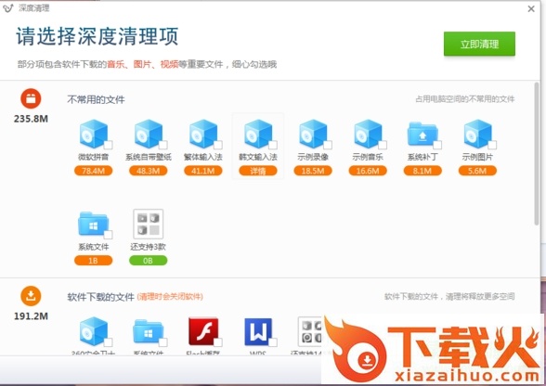Click the 系统补丁 folder icon

422,134
